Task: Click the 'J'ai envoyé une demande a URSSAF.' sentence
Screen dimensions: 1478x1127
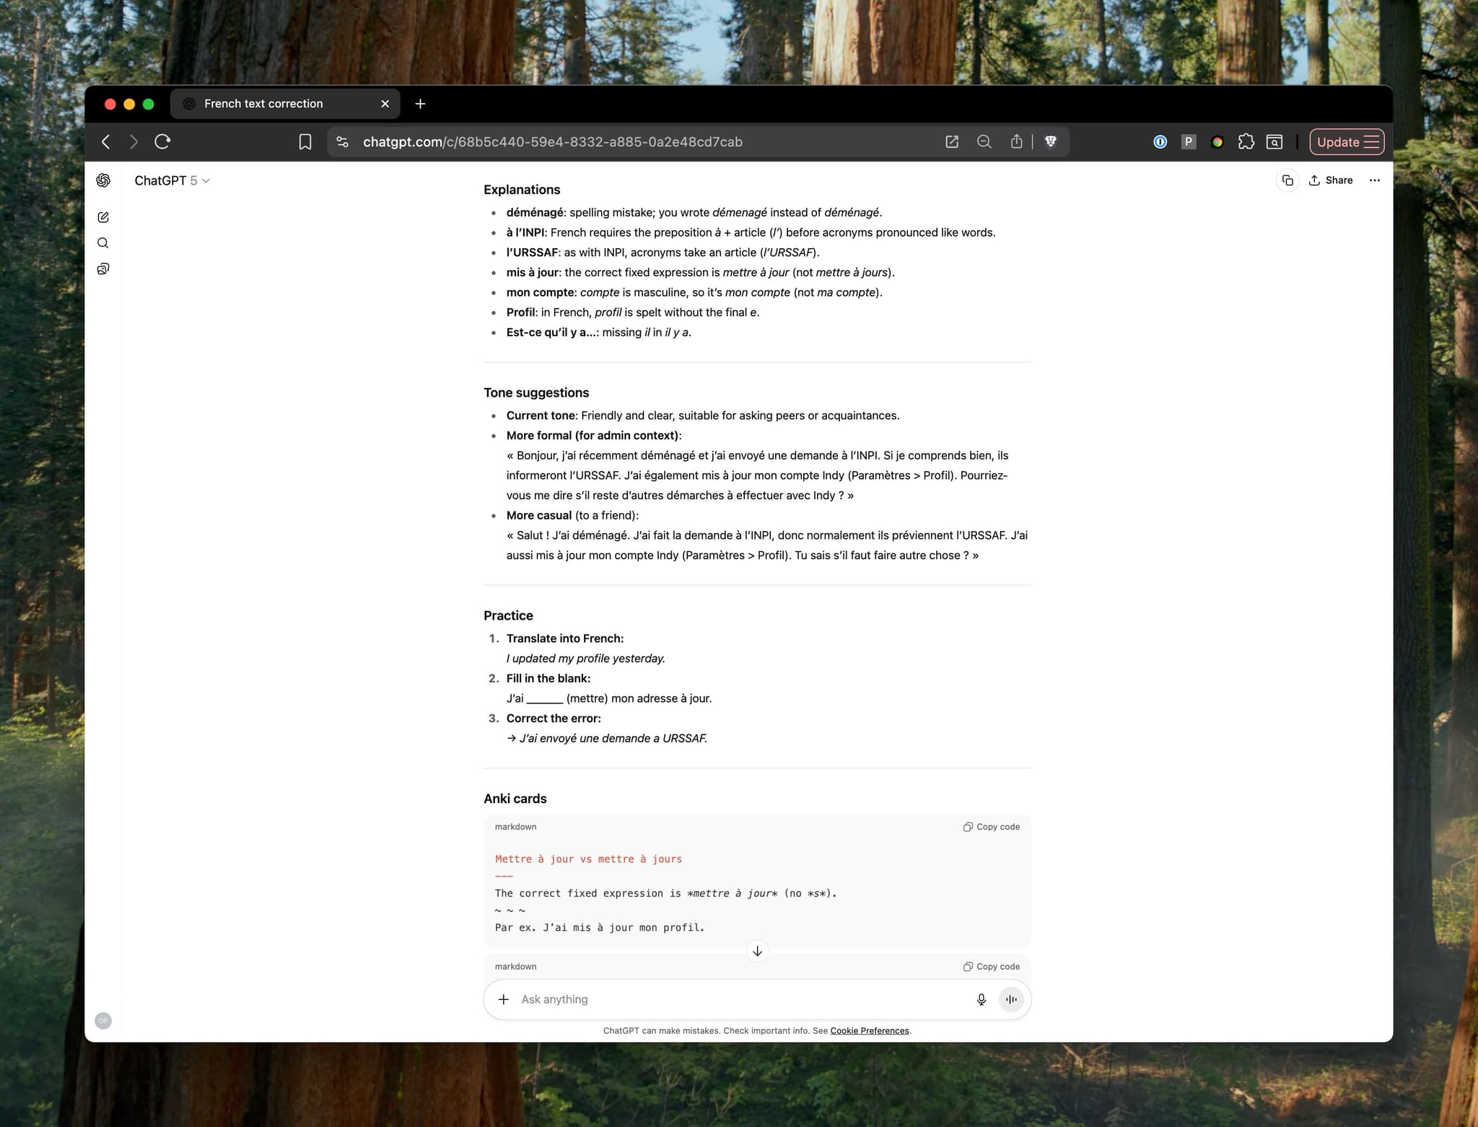Action: point(613,738)
